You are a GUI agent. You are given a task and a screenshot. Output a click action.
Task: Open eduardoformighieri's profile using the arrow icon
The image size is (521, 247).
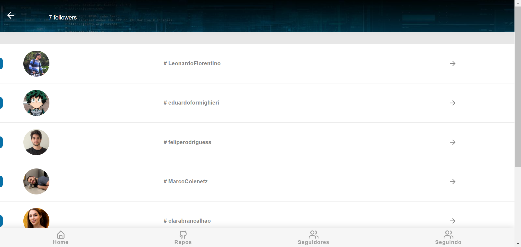(x=453, y=103)
